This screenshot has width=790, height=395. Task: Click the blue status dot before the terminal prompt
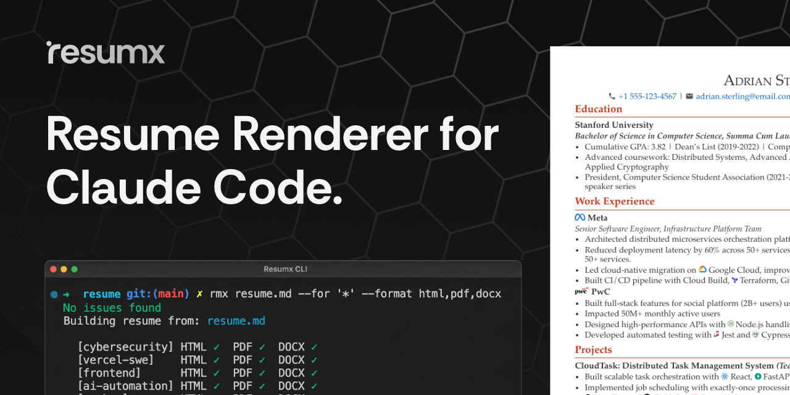pyautogui.click(x=54, y=294)
